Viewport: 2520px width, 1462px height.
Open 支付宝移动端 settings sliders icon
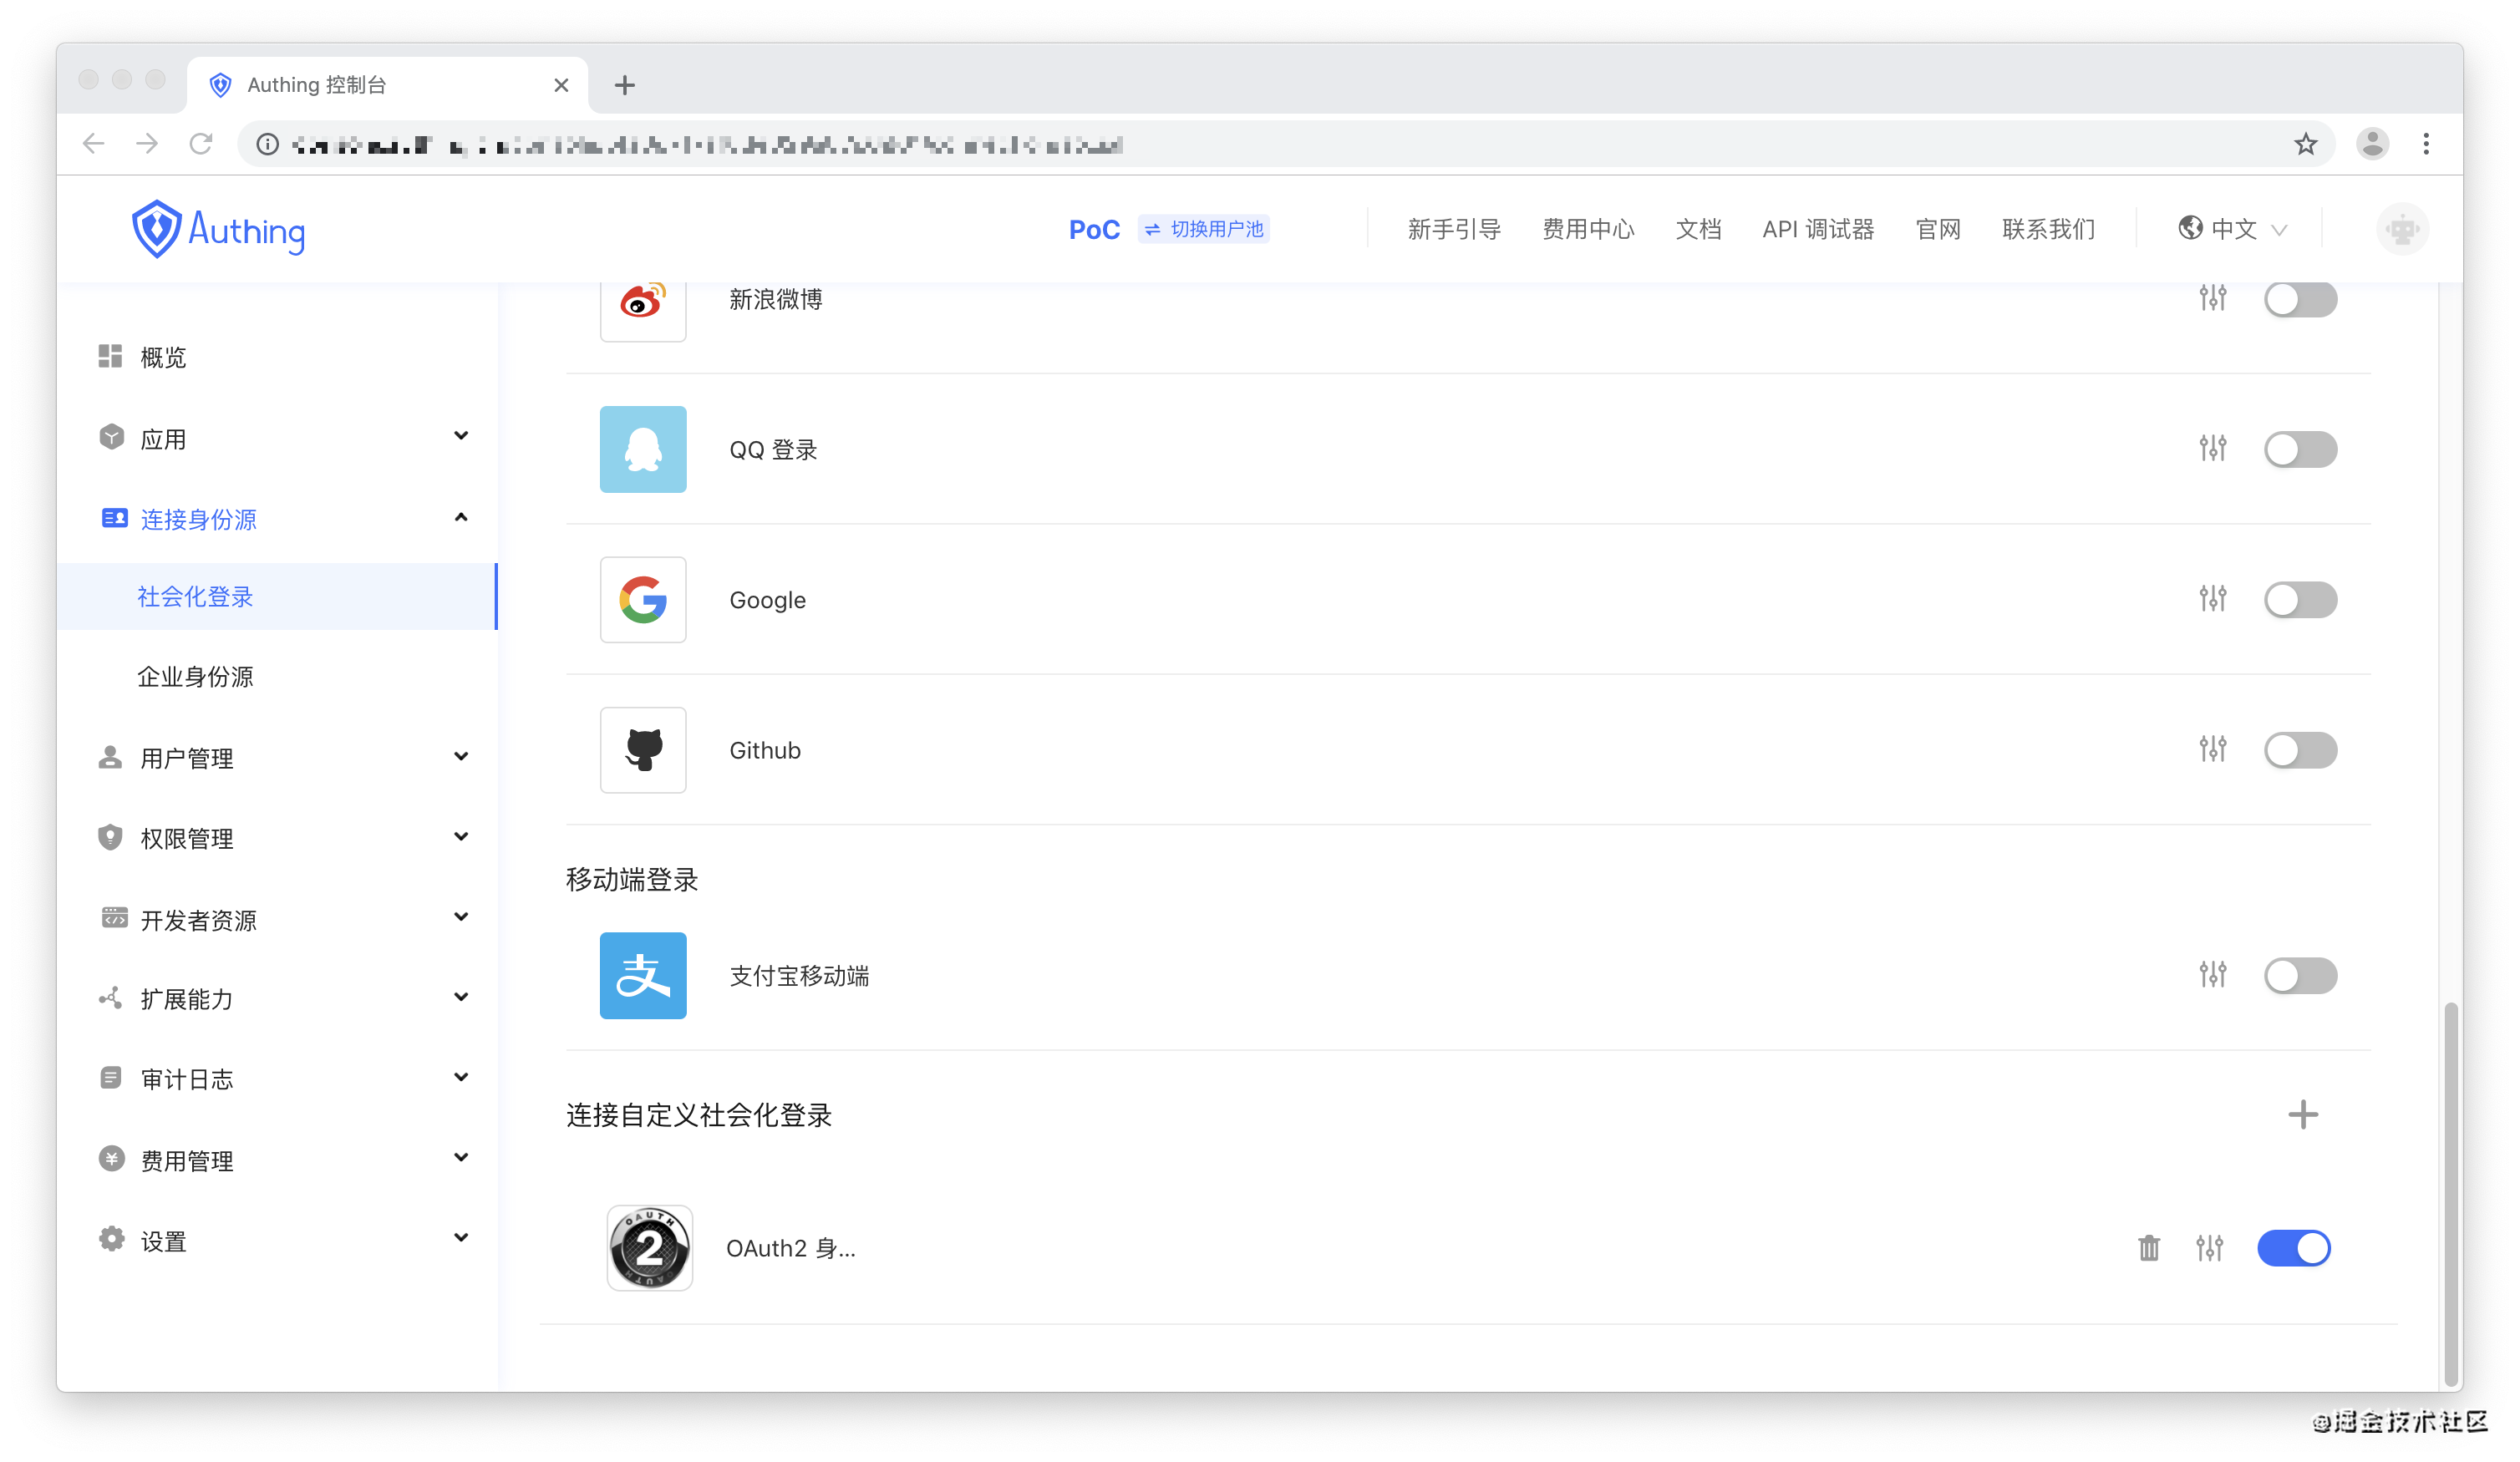coord(2212,974)
